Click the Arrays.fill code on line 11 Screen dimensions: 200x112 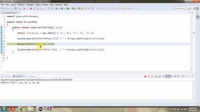coord(36,44)
